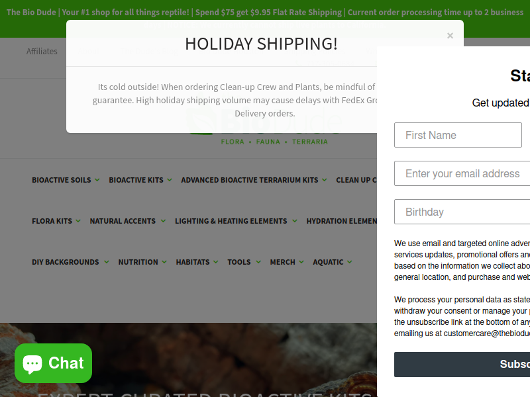Viewport: 530px width, 397px height.
Task: Expand the Aquatic dropdown chevron
Action: 350,262
